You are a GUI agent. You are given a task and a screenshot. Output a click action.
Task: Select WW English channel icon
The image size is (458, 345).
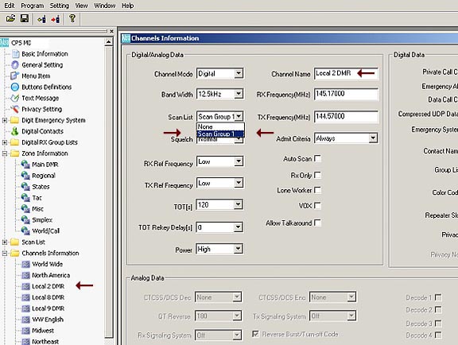pyautogui.click(x=26, y=320)
